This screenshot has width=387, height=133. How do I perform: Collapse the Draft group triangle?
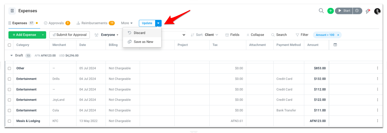coord(12,55)
